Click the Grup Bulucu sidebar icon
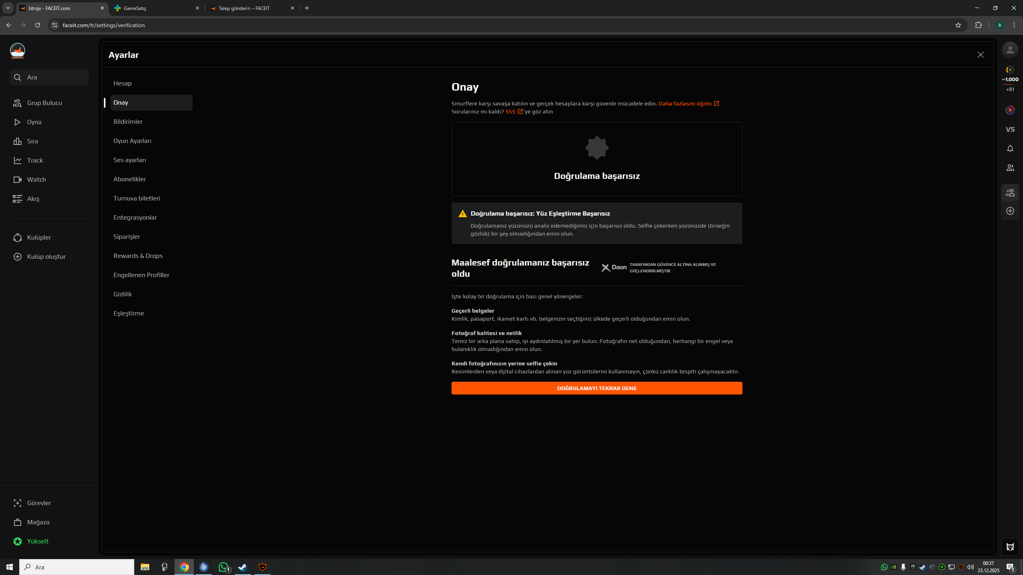This screenshot has width=1023, height=575. 17,103
